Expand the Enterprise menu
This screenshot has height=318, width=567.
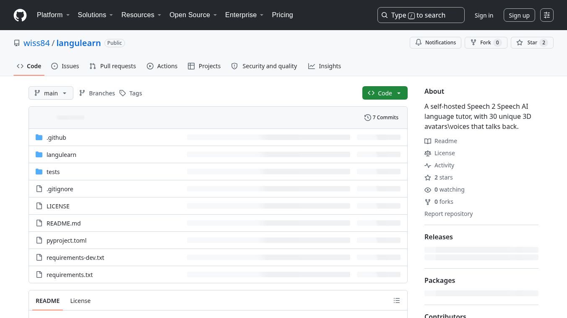pyautogui.click(x=244, y=15)
